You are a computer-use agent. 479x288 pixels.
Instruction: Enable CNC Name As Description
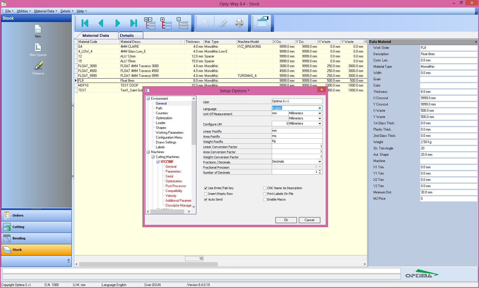265,188
